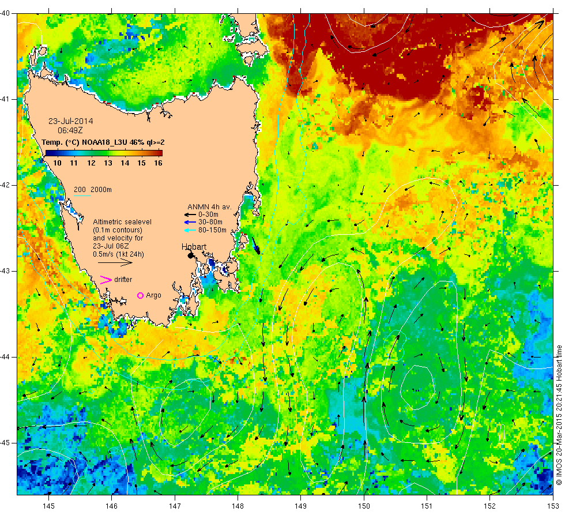
Task: Click colour bar tick label 15
Action: (x=142, y=163)
